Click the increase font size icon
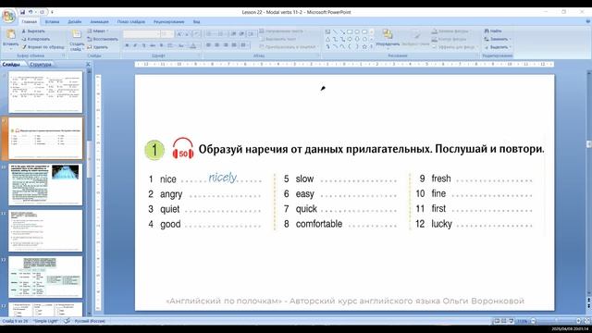This screenshot has height=333, width=592. tap(179, 34)
